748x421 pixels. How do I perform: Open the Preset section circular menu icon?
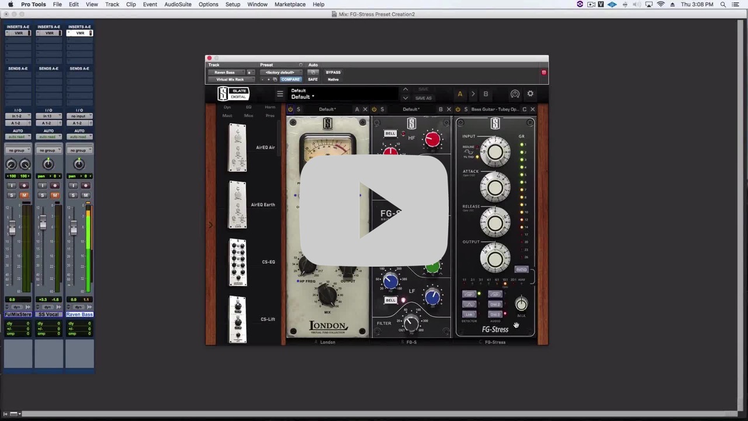(300, 65)
